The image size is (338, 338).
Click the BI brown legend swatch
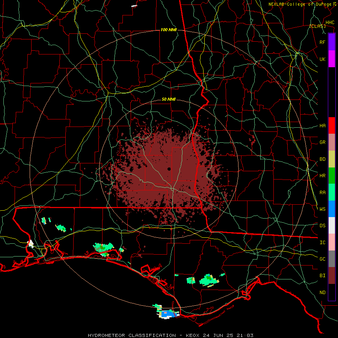click(332, 276)
